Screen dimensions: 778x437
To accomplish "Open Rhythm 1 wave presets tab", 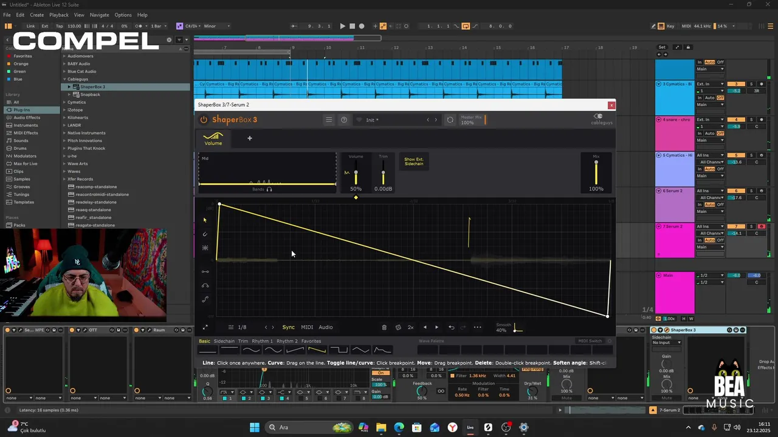I will click(263, 341).
